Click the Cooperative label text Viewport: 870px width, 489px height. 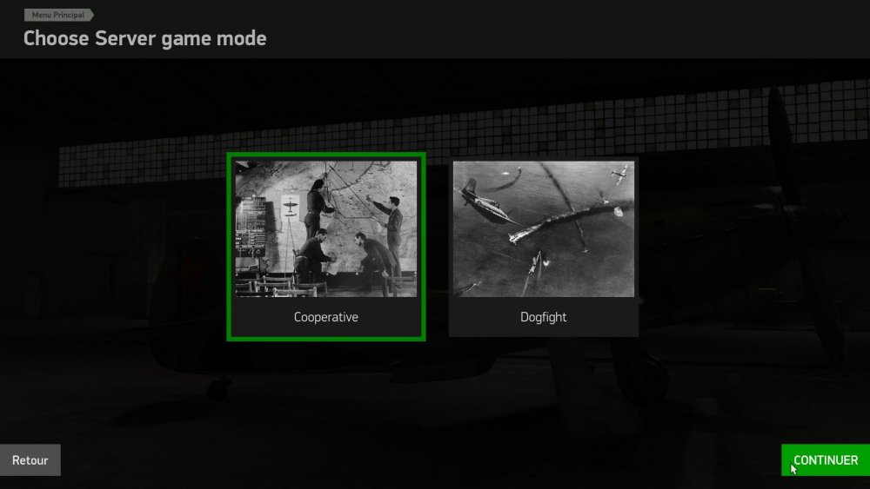coord(326,317)
